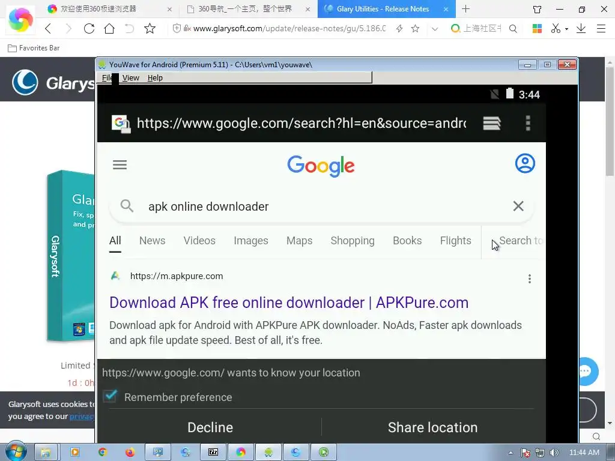Open Chrome from the taskbar
The height and width of the screenshot is (461, 615).
(x=103, y=453)
